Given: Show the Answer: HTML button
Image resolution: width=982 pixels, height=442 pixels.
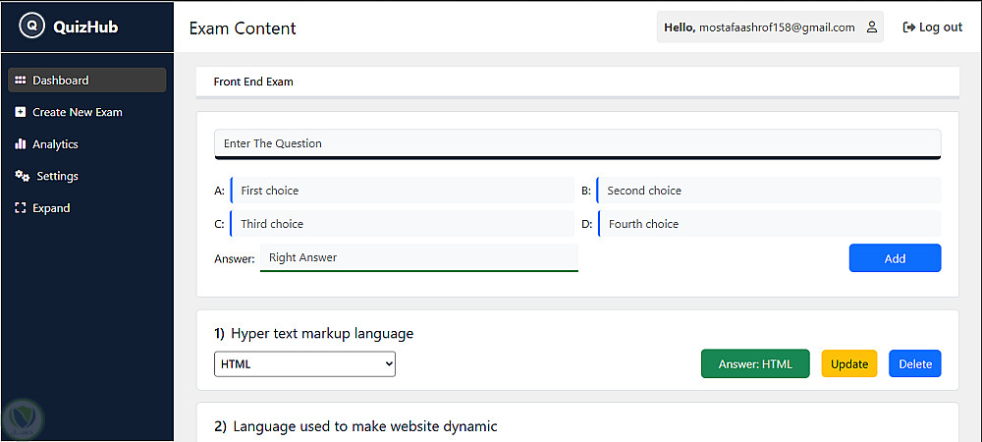Looking at the screenshot, I should point(755,363).
